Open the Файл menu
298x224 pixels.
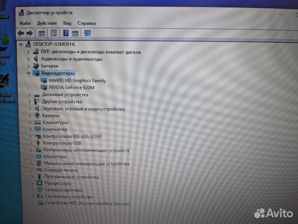coord(25,23)
